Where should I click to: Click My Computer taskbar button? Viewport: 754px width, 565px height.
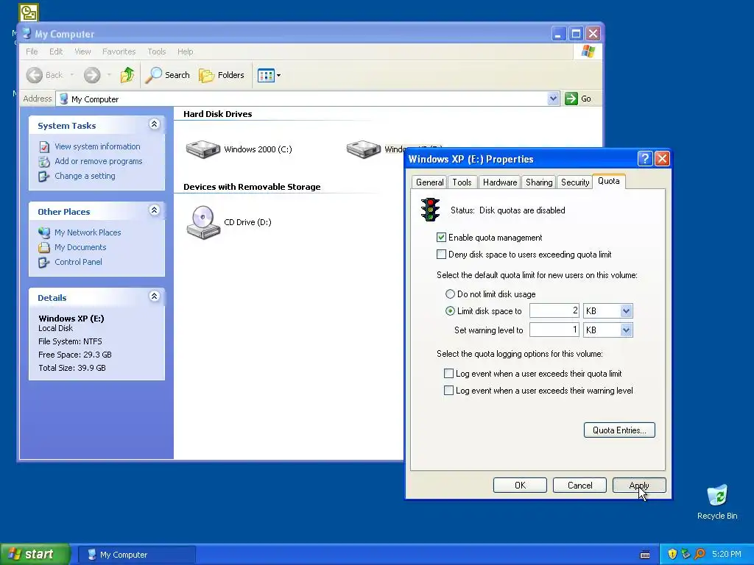(x=136, y=555)
